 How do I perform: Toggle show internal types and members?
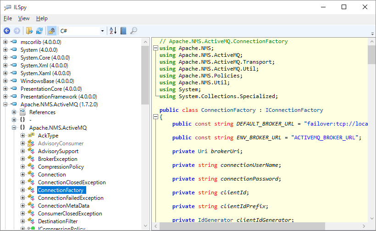click(51, 31)
